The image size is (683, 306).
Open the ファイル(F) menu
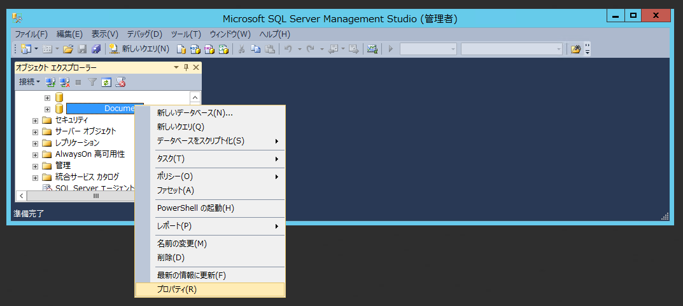coord(31,34)
